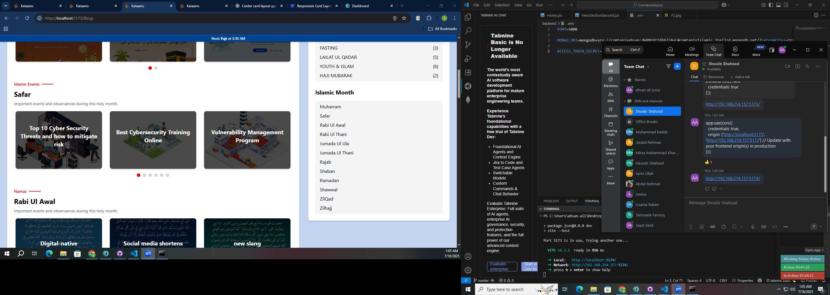Click share screen icon in Zoom chat header
The height and width of the screenshot is (295, 830).
pyautogui.click(x=798, y=66)
